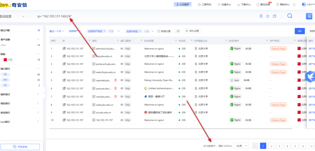Go to page 6
Viewport: 315px width, 151px height.
(x=303, y=146)
